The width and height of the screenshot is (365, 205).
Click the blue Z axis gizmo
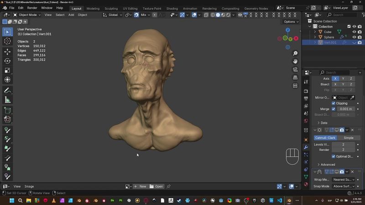tap(288, 30)
